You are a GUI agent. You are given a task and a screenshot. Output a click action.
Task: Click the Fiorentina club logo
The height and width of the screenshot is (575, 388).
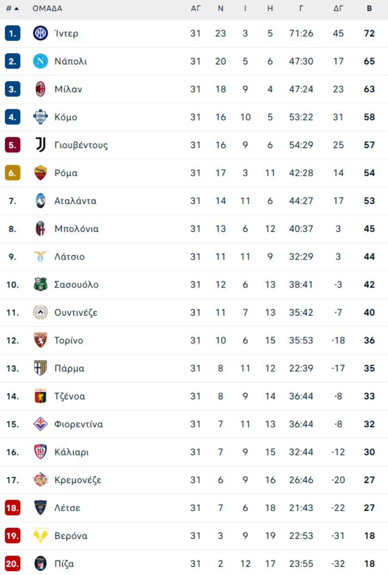click(41, 424)
